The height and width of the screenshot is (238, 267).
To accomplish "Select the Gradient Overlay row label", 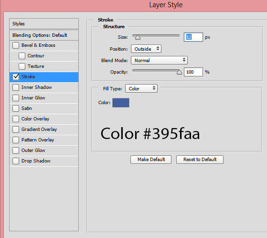I will [39, 130].
